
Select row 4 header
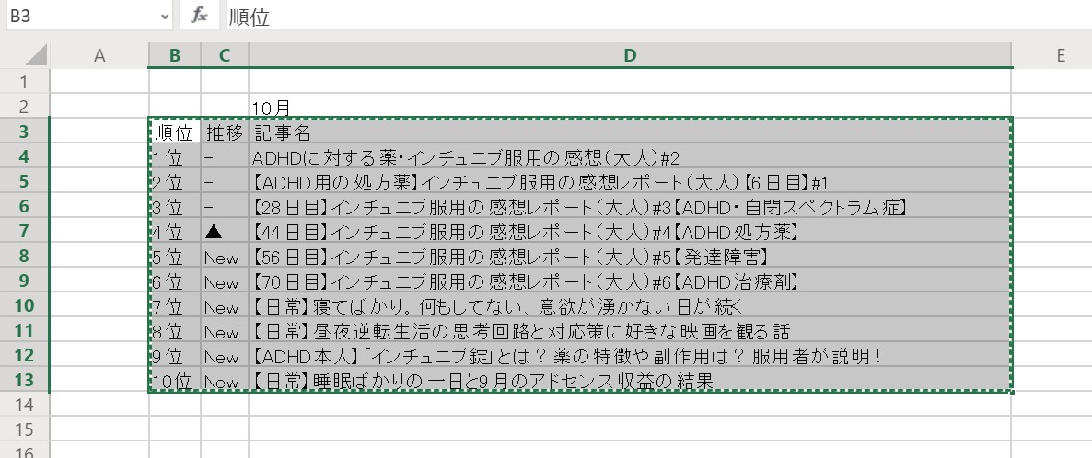pyautogui.click(x=25, y=156)
